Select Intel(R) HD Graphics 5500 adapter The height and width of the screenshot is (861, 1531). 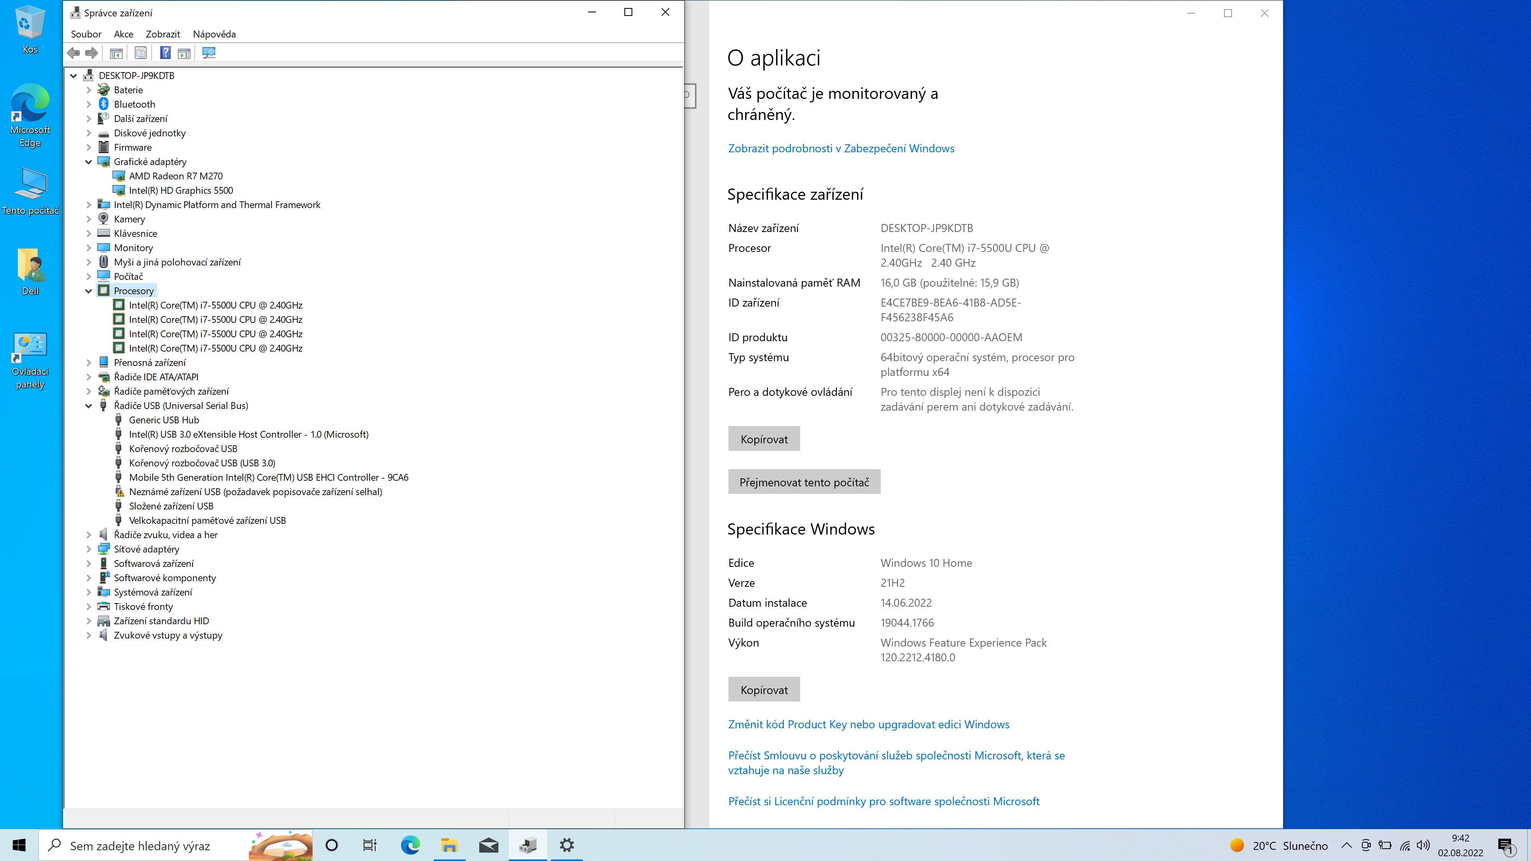[181, 190]
